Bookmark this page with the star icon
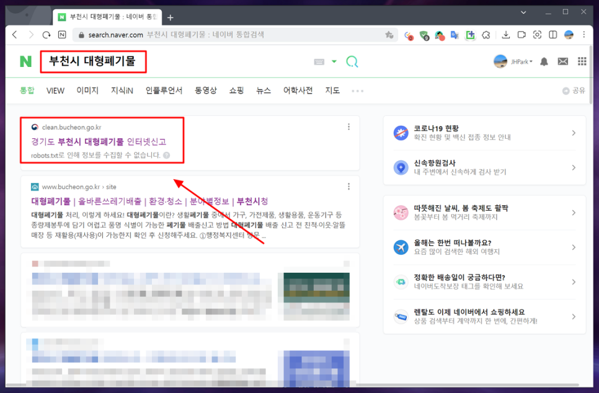The image size is (599, 393). (x=389, y=35)
